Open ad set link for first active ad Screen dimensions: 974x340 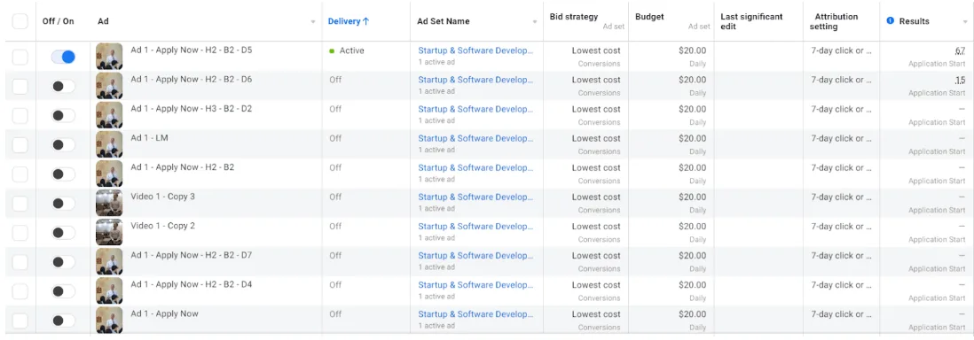[475, 50]
